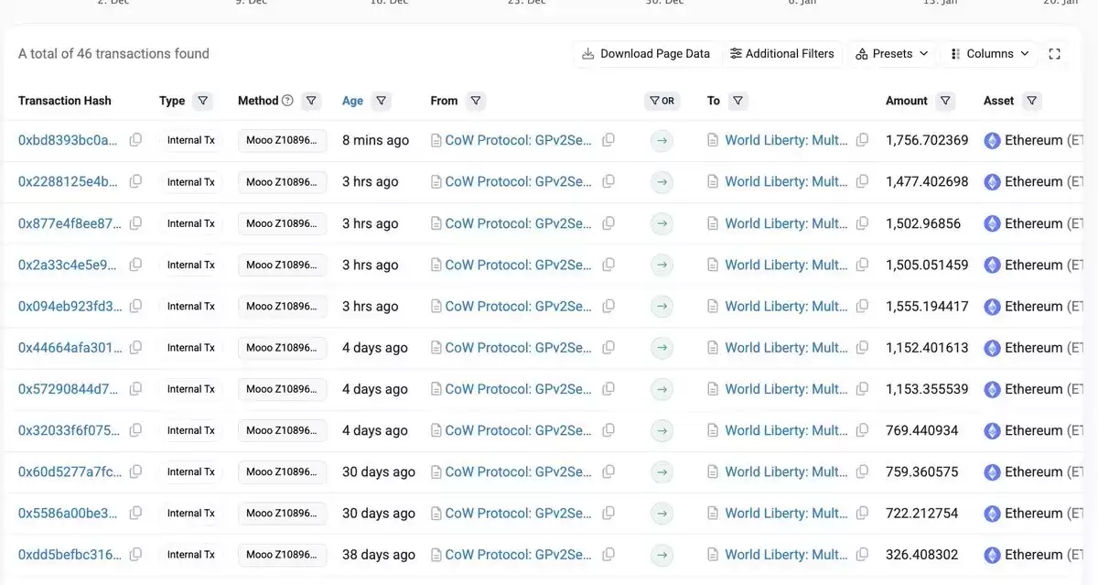Copy transaction hash 0x877e4f8ee87
The image size is (1098, 585).
(135, 223)
